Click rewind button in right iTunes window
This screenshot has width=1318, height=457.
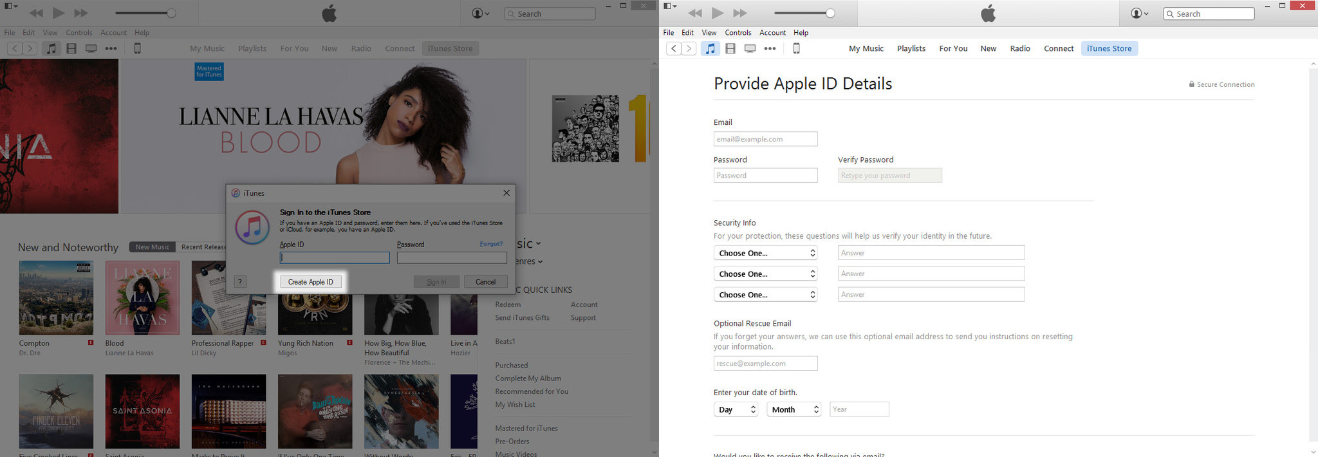[695, 13]
